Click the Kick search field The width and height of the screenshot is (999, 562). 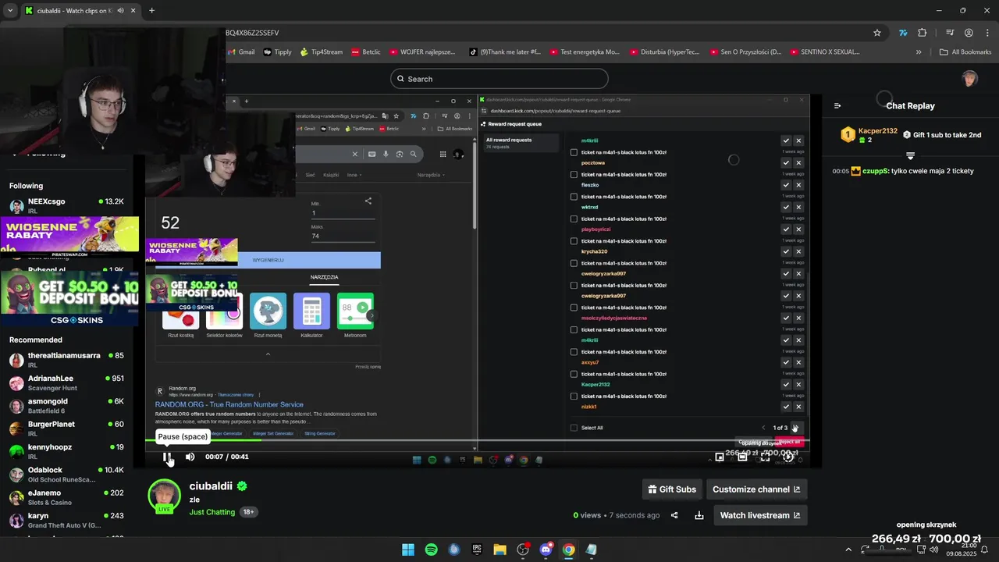click(499, 79)
